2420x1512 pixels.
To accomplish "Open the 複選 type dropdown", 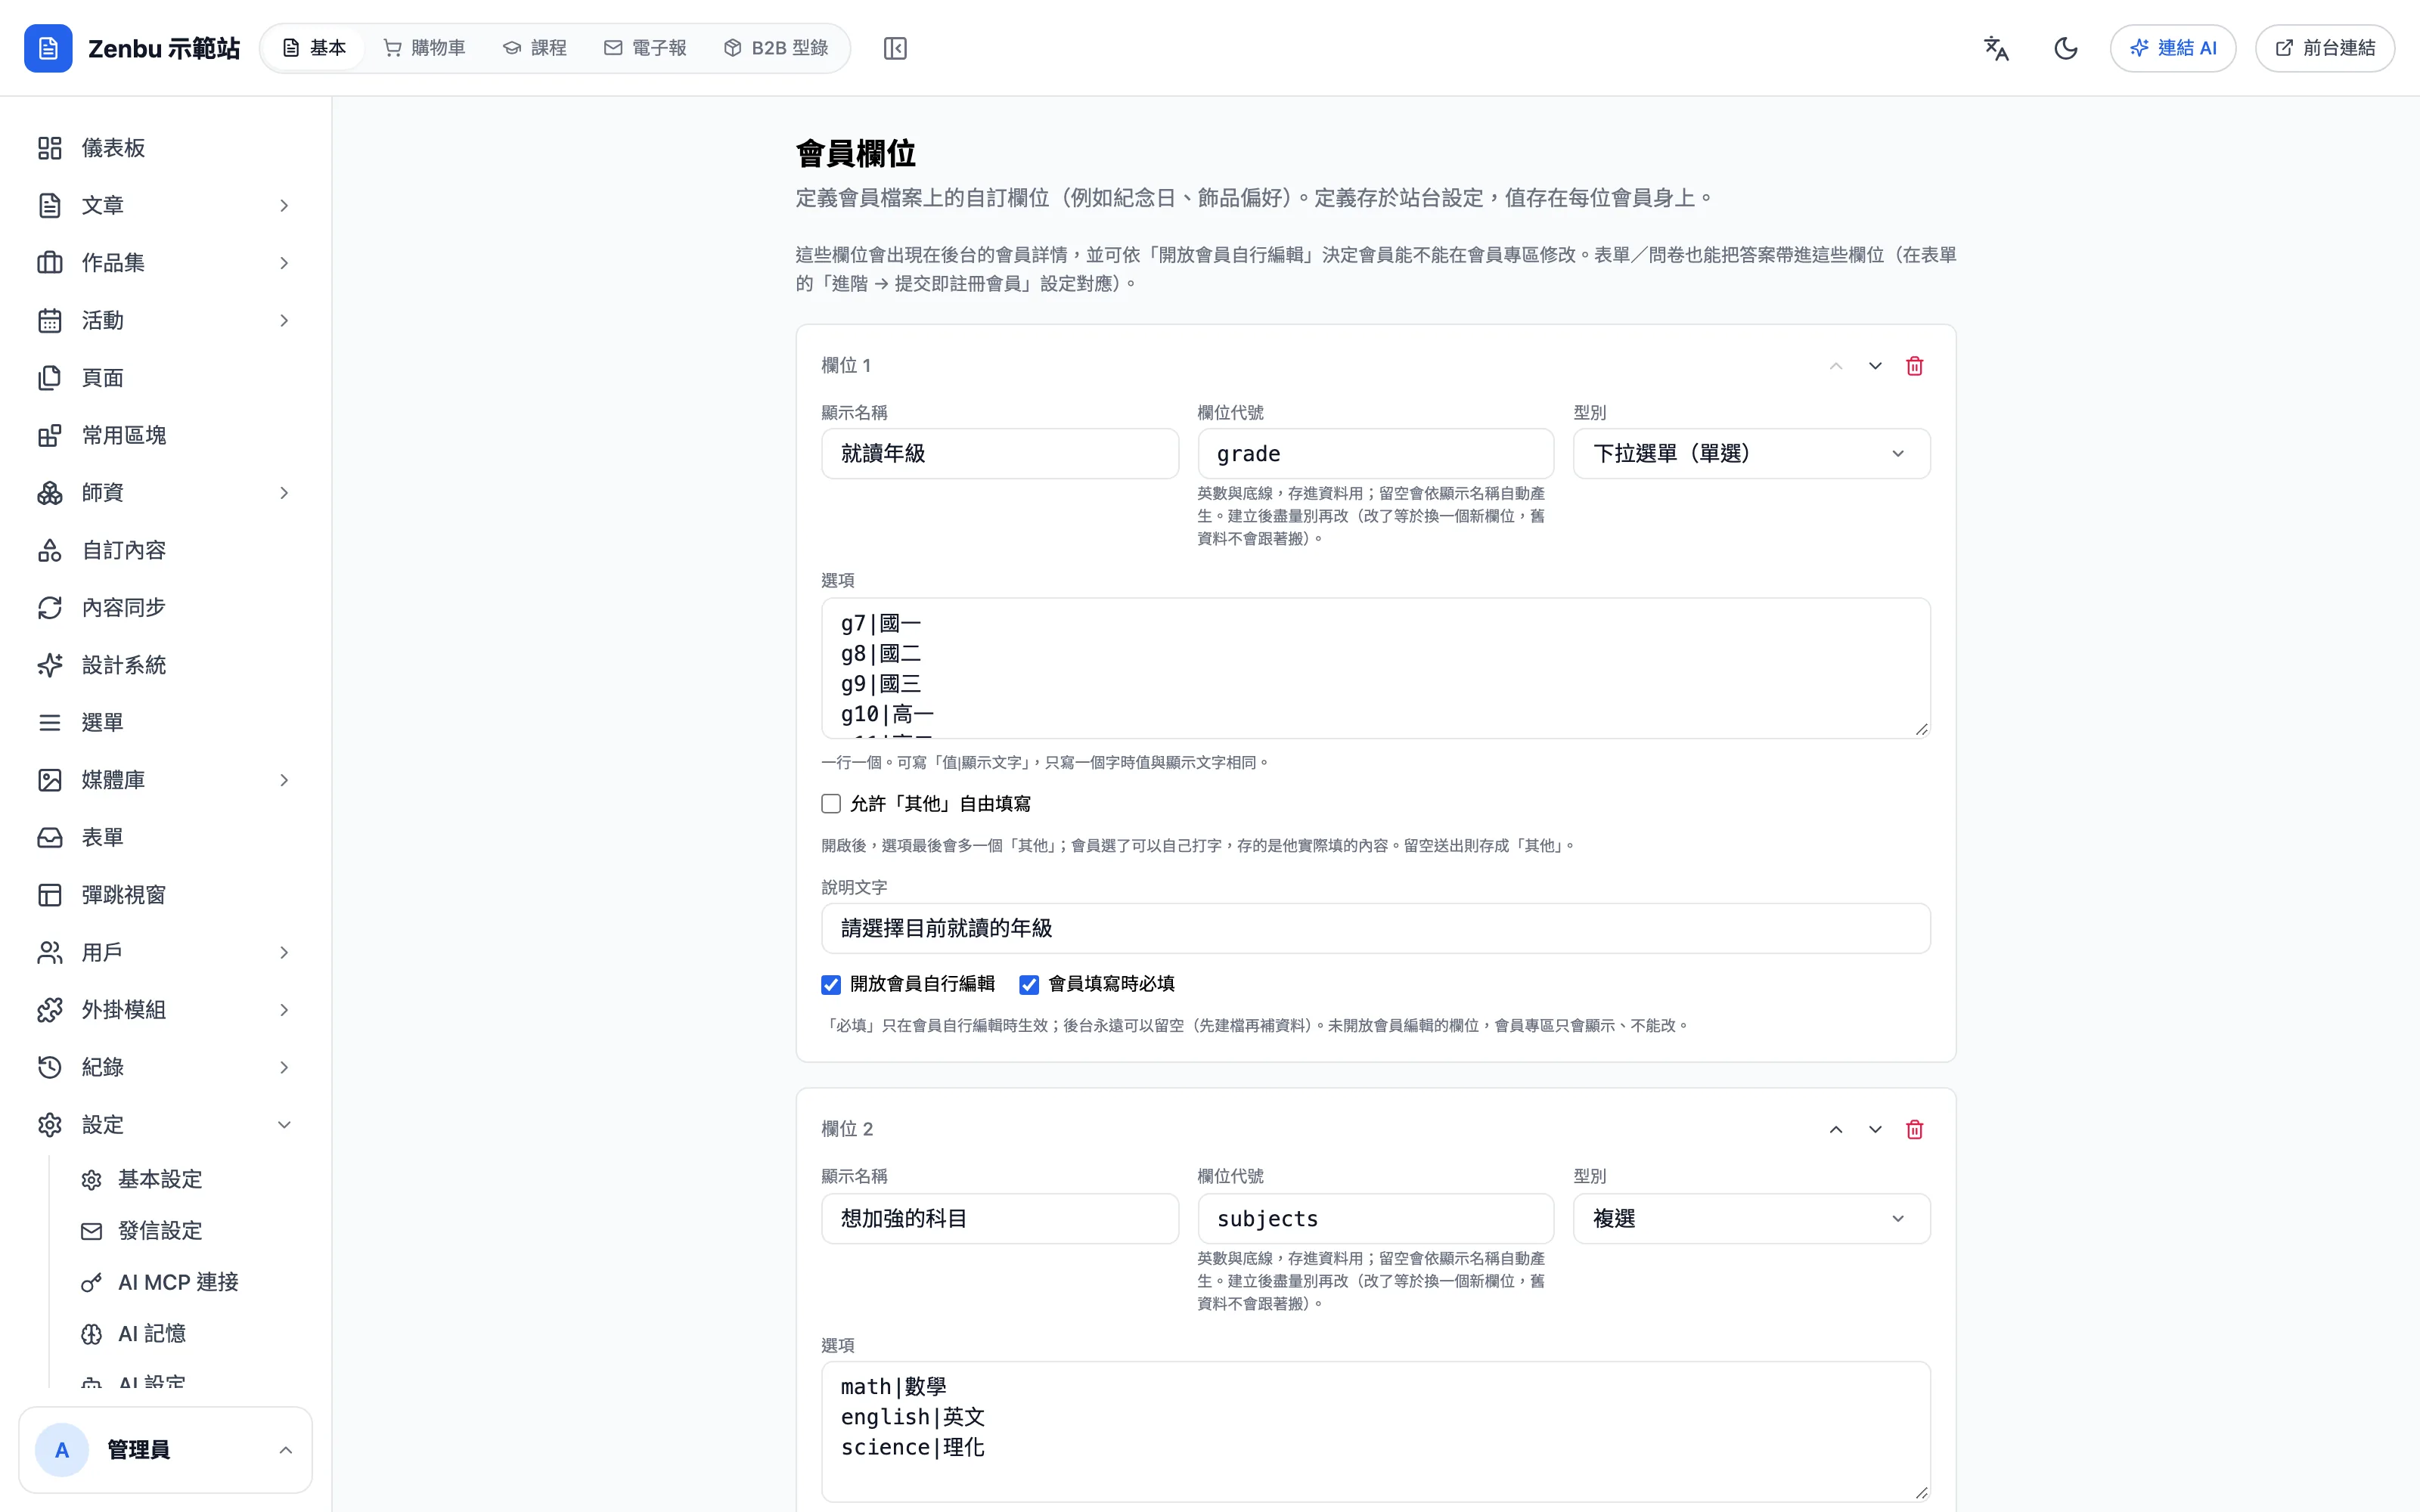I will 1751,1218.
